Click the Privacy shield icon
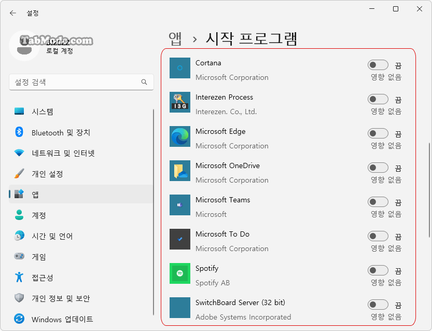The height and width of the screenshot is (331, 432). pos(19,298)
